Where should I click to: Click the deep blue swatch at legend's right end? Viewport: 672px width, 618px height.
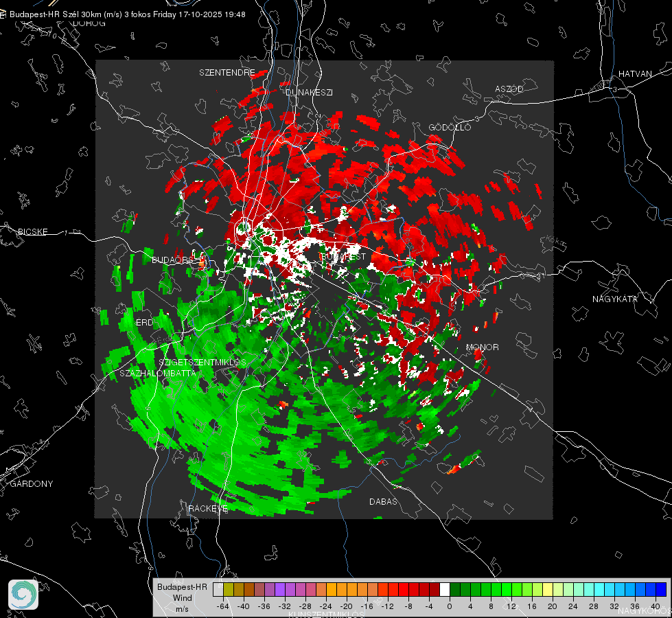pos(661,589)
